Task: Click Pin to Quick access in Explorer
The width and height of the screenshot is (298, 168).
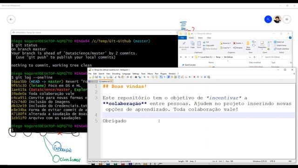Action: [x=184, y=45]
